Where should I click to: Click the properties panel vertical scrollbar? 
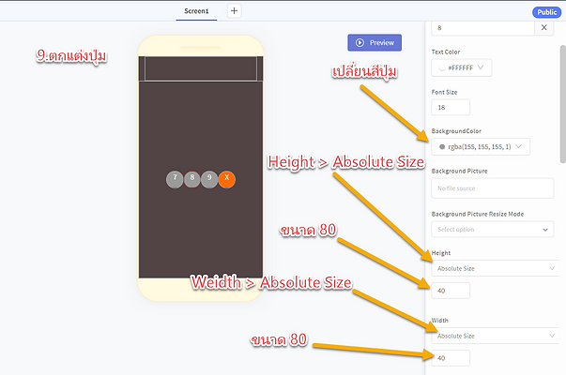tap(563, 104)
